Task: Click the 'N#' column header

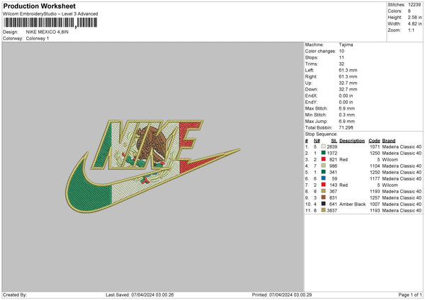Action: tap(317, 141)
